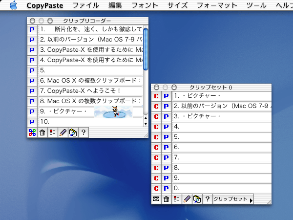Click the blue P icon for クリップセット row 2
The width and height of the screenshot is (293, 220).
(x=166, y=107)
